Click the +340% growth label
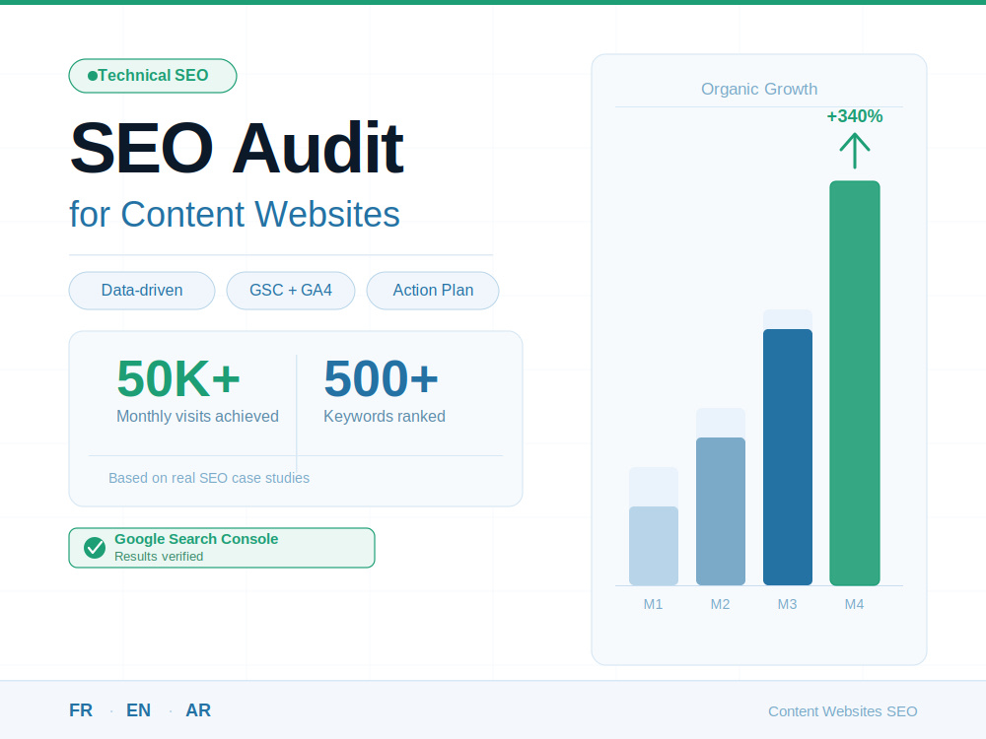The height and width of the screenshot is (739, 986). (855, 116)
